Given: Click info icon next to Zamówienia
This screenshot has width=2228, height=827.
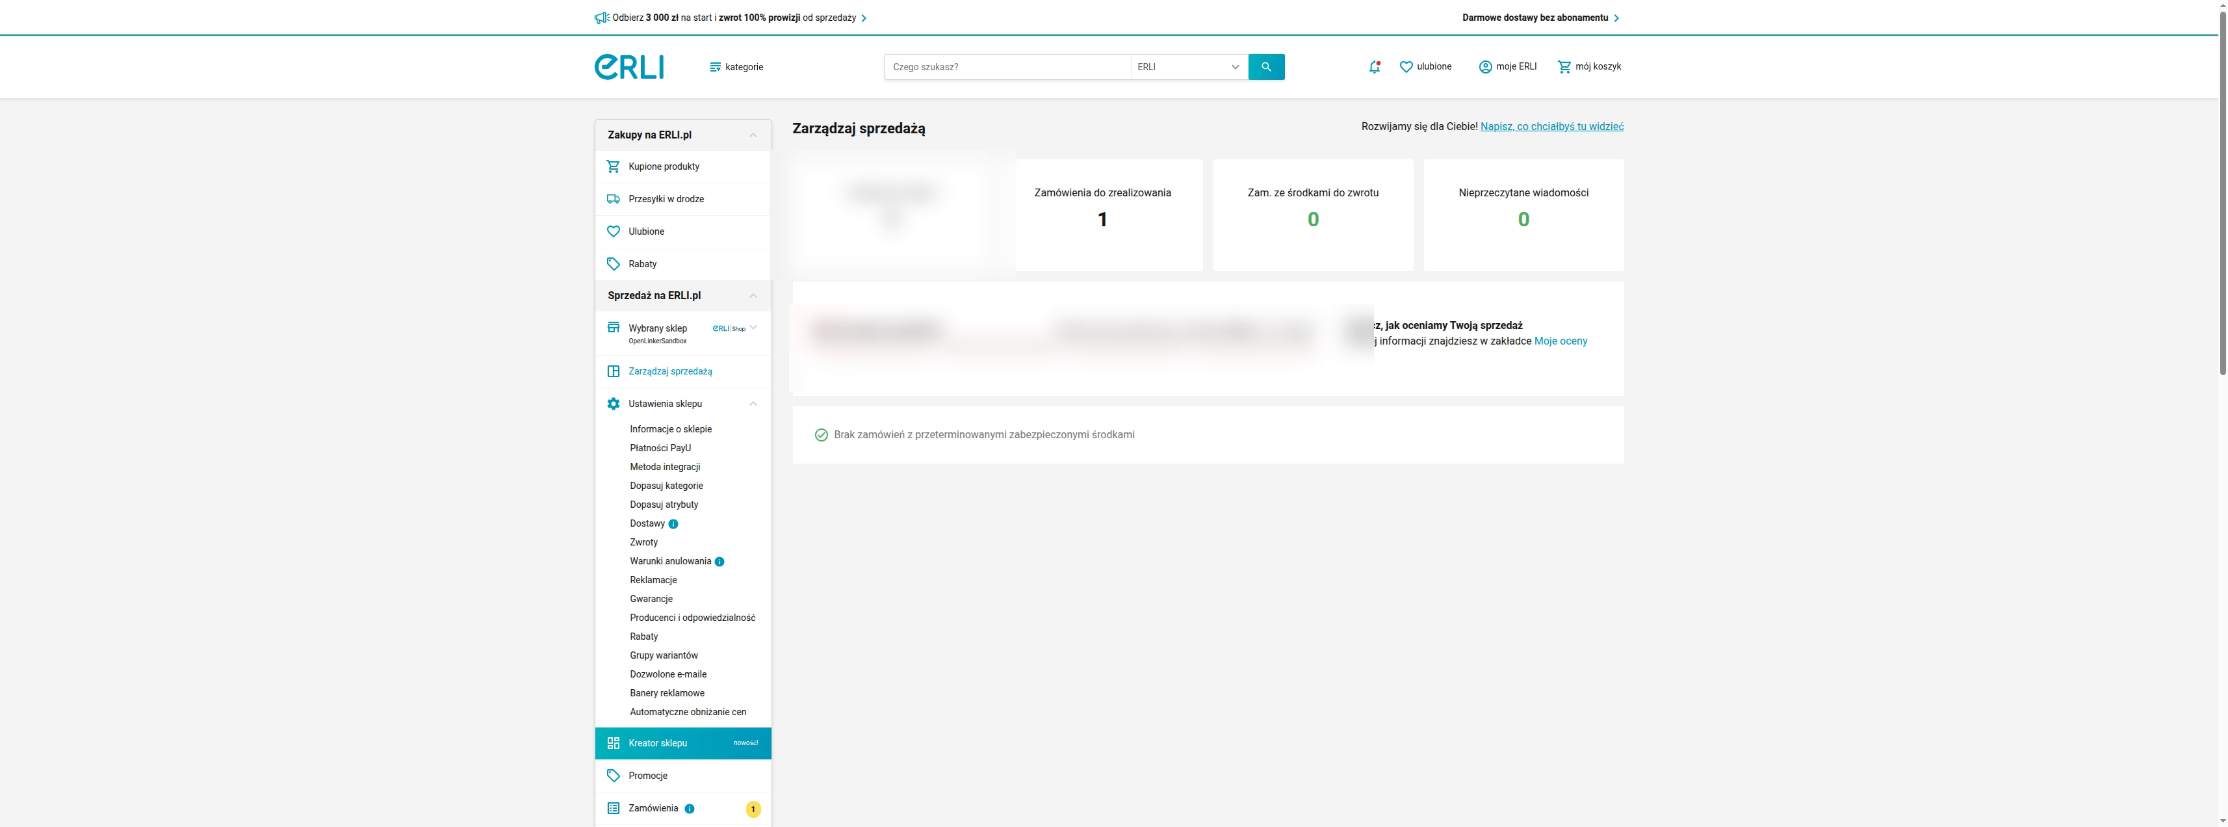Looking at the screenshot, I should [690, 809].
